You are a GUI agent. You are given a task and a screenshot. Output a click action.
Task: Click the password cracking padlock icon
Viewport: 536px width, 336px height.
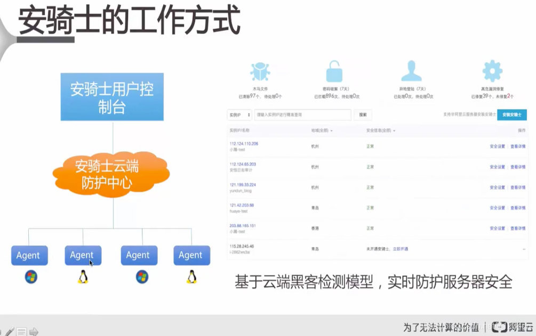[334, 71]
